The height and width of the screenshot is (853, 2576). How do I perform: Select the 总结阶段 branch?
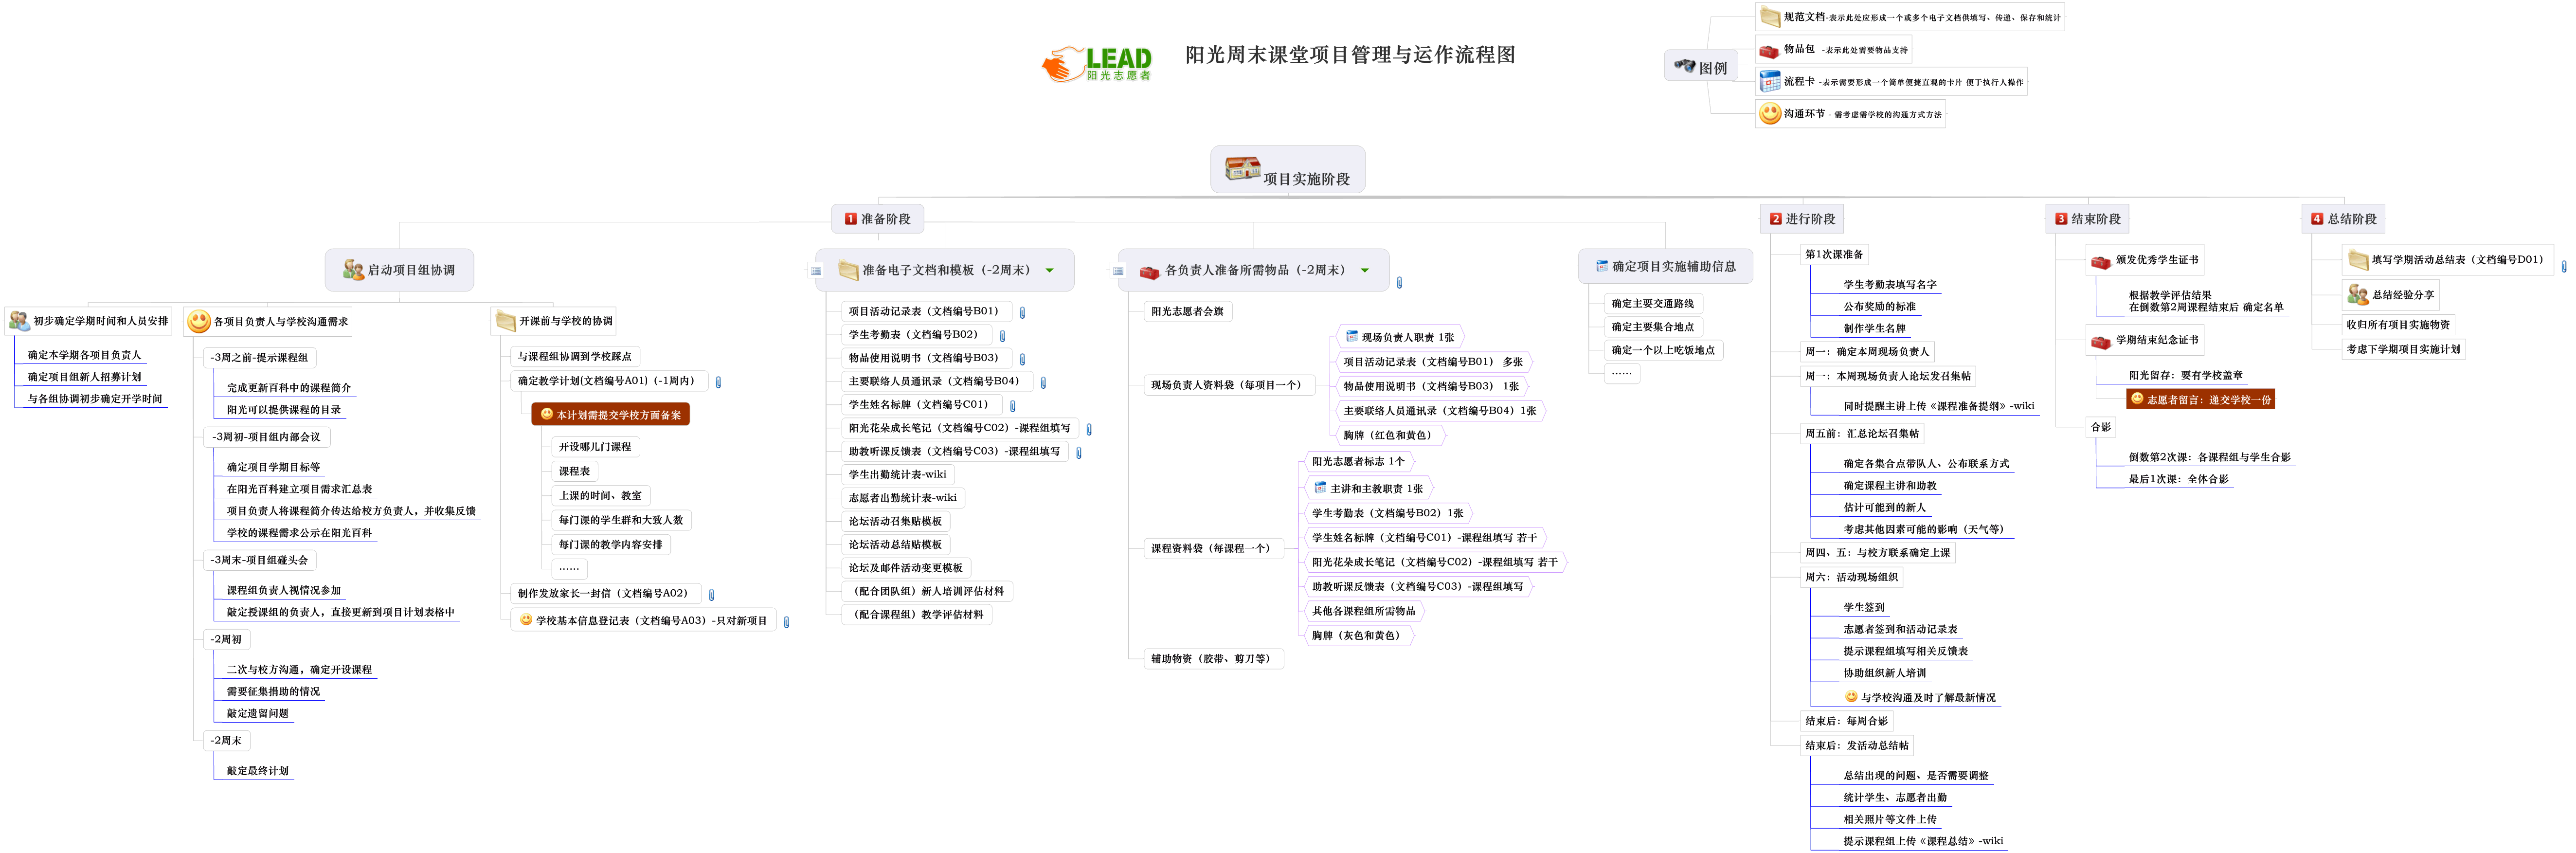(2344, 219)
